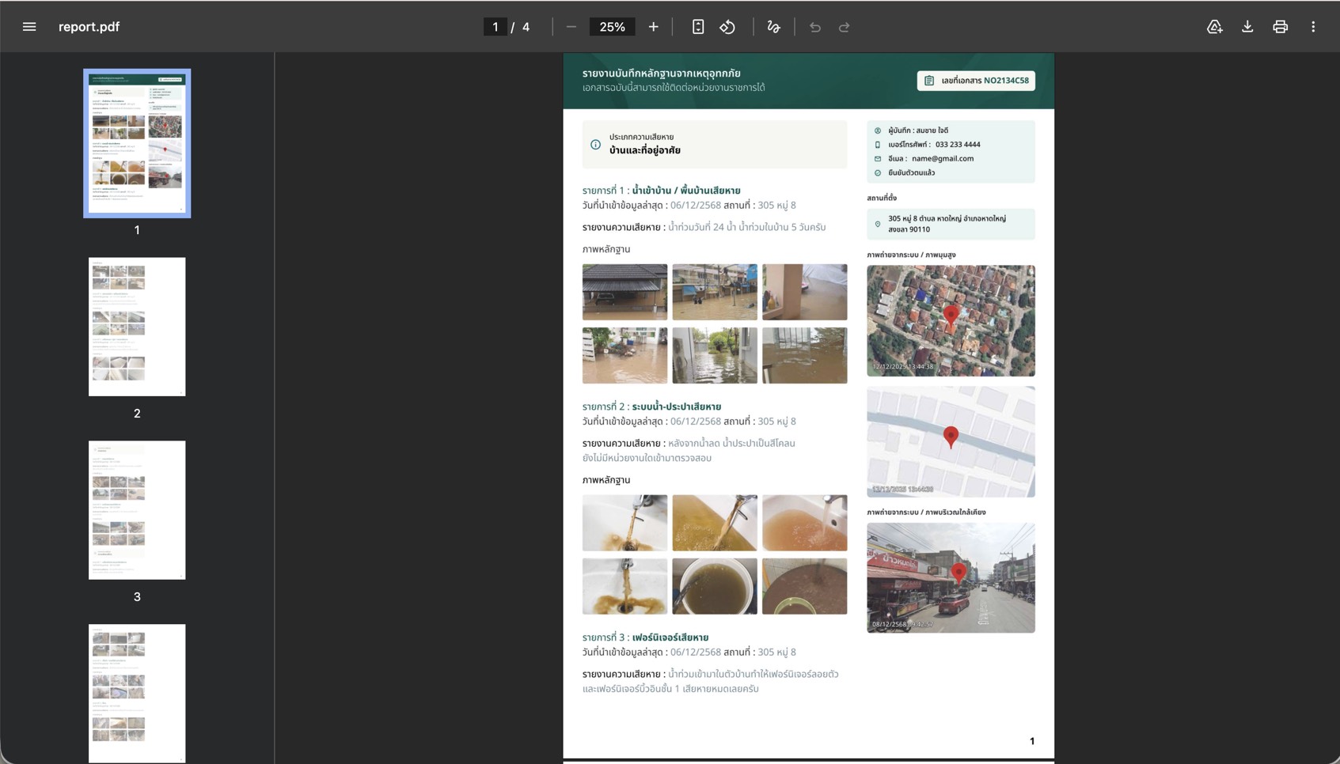
Task: Click the aerial satellite map image
Action: (951, 320)
